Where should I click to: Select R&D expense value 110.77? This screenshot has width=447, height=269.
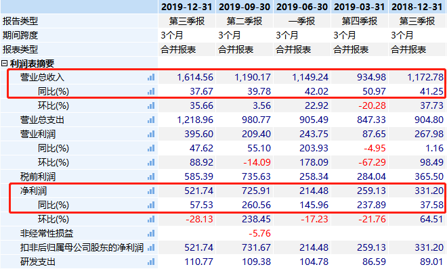coord(198,262)
